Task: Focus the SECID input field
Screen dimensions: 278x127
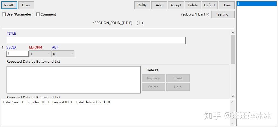Action: click(17, 54)
